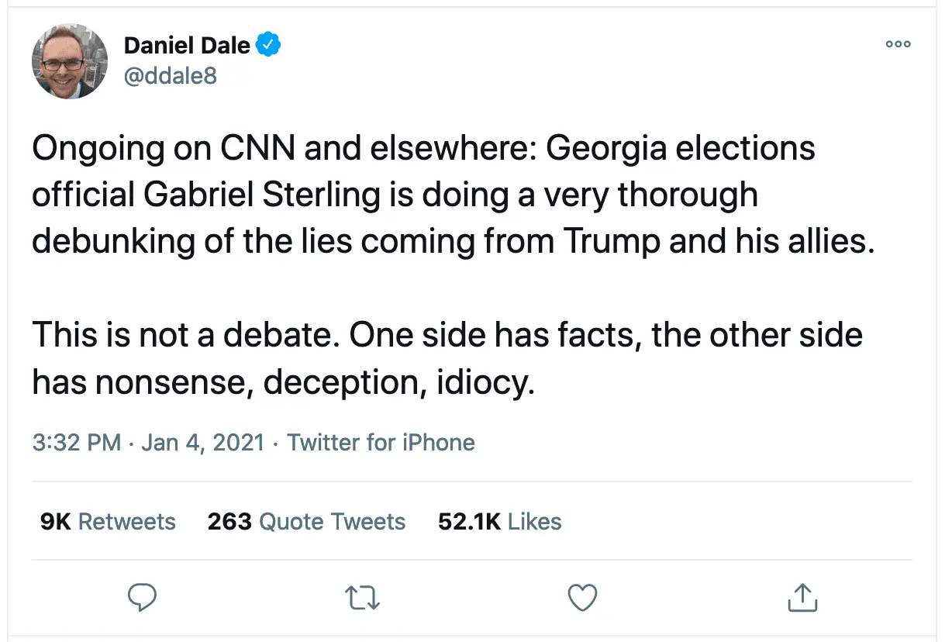Screen dimensions: 952x642
Task: Click the Daniel Dale display name
Action: 187,45
